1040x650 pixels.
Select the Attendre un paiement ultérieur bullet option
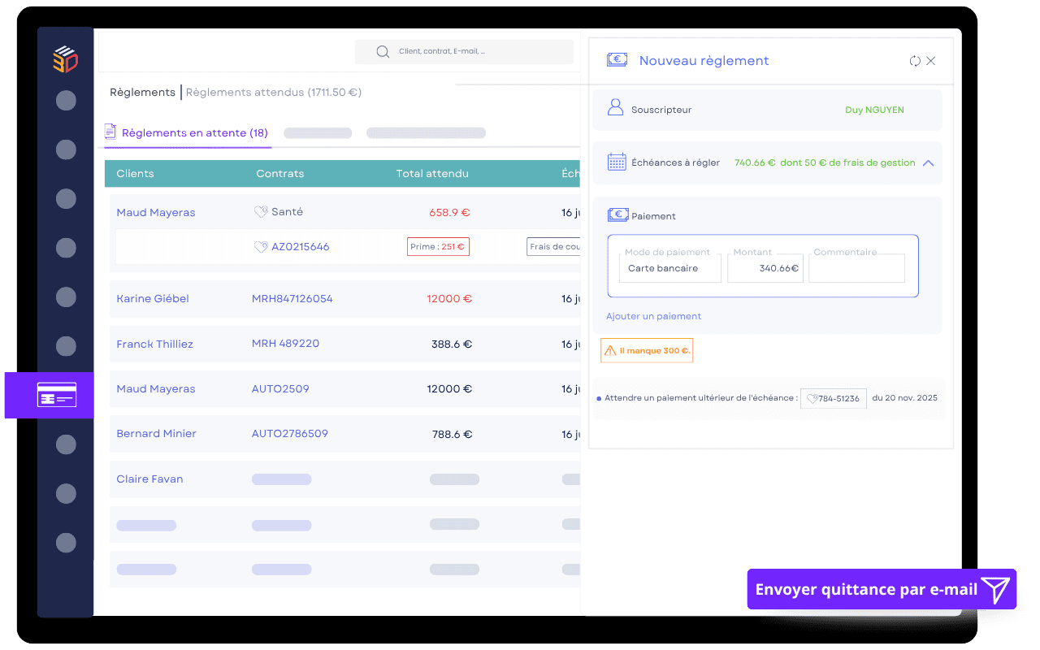click(x=599, y=398)
